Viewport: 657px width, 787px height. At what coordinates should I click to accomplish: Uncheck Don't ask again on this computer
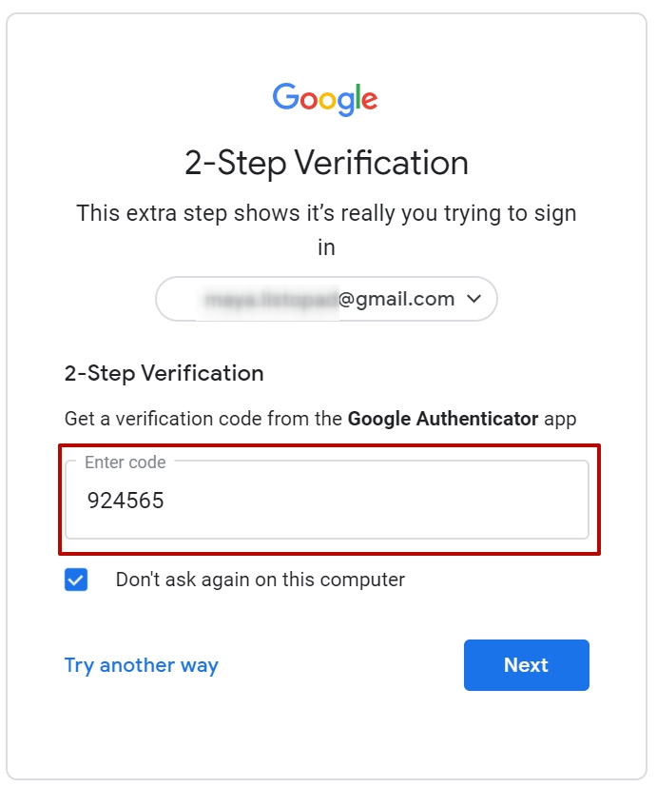pyautogui.click(x=76, y=580)
